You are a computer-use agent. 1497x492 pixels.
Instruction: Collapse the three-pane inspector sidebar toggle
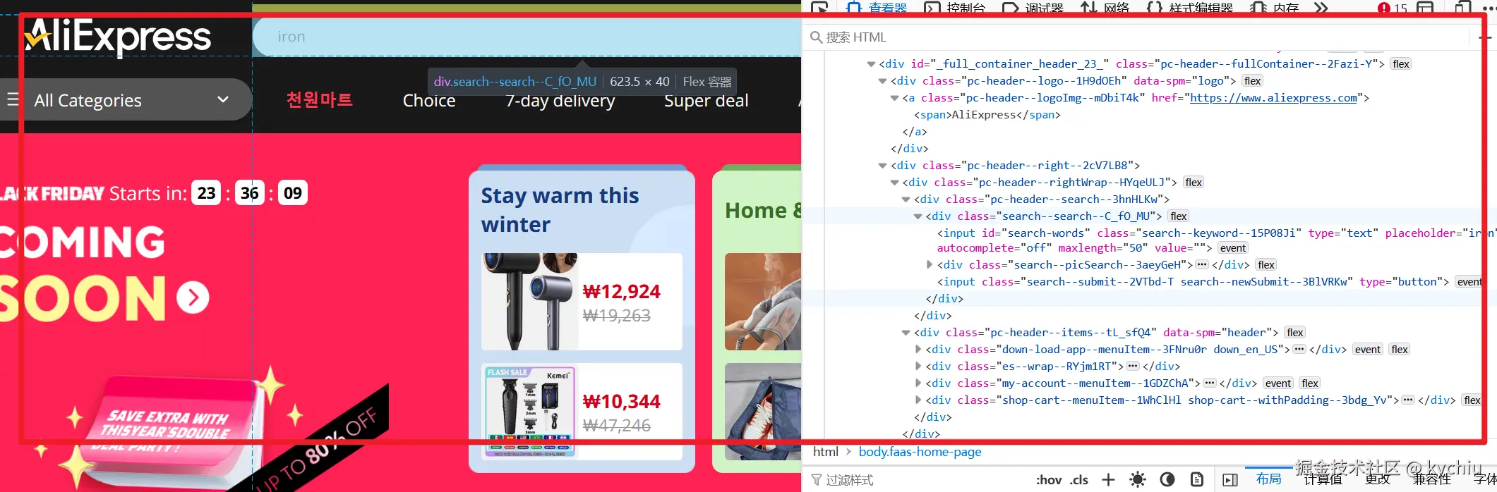(1230, 480)
